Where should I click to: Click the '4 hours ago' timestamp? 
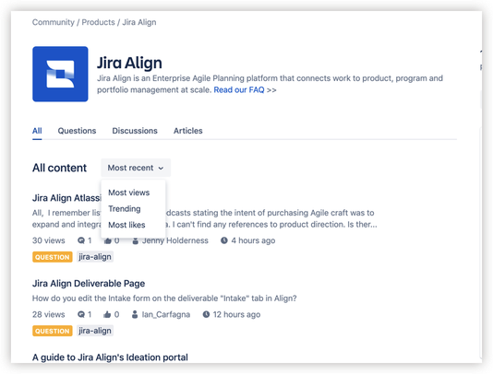tap(253, 240)
